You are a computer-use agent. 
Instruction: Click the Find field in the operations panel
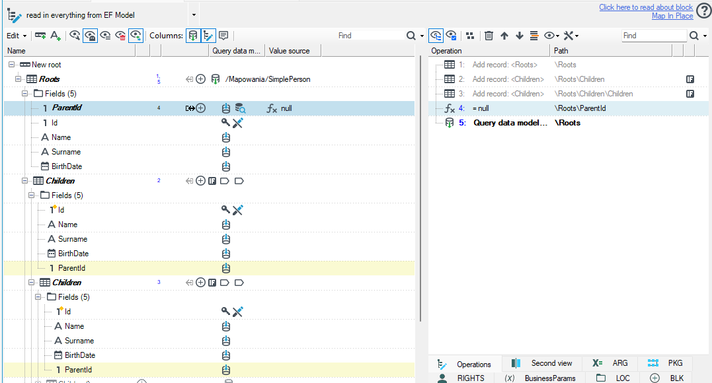654,36
